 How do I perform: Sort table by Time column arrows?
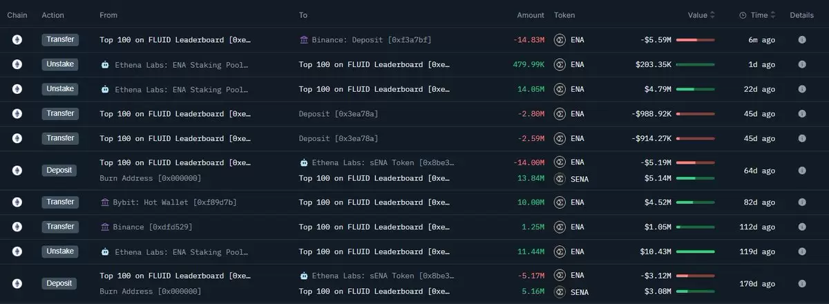coord(773,15)
